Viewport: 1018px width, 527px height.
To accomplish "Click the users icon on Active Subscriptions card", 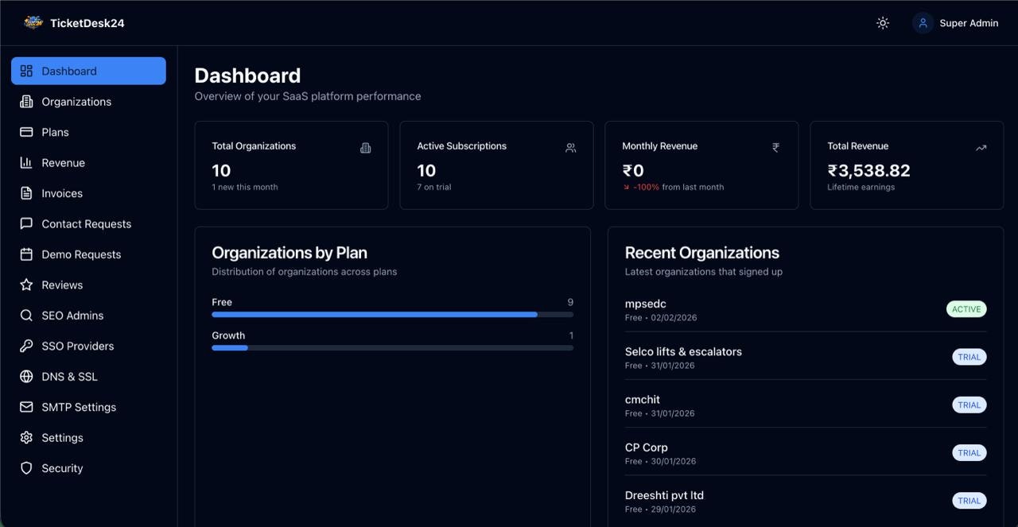I will click(x=571, y=148).
